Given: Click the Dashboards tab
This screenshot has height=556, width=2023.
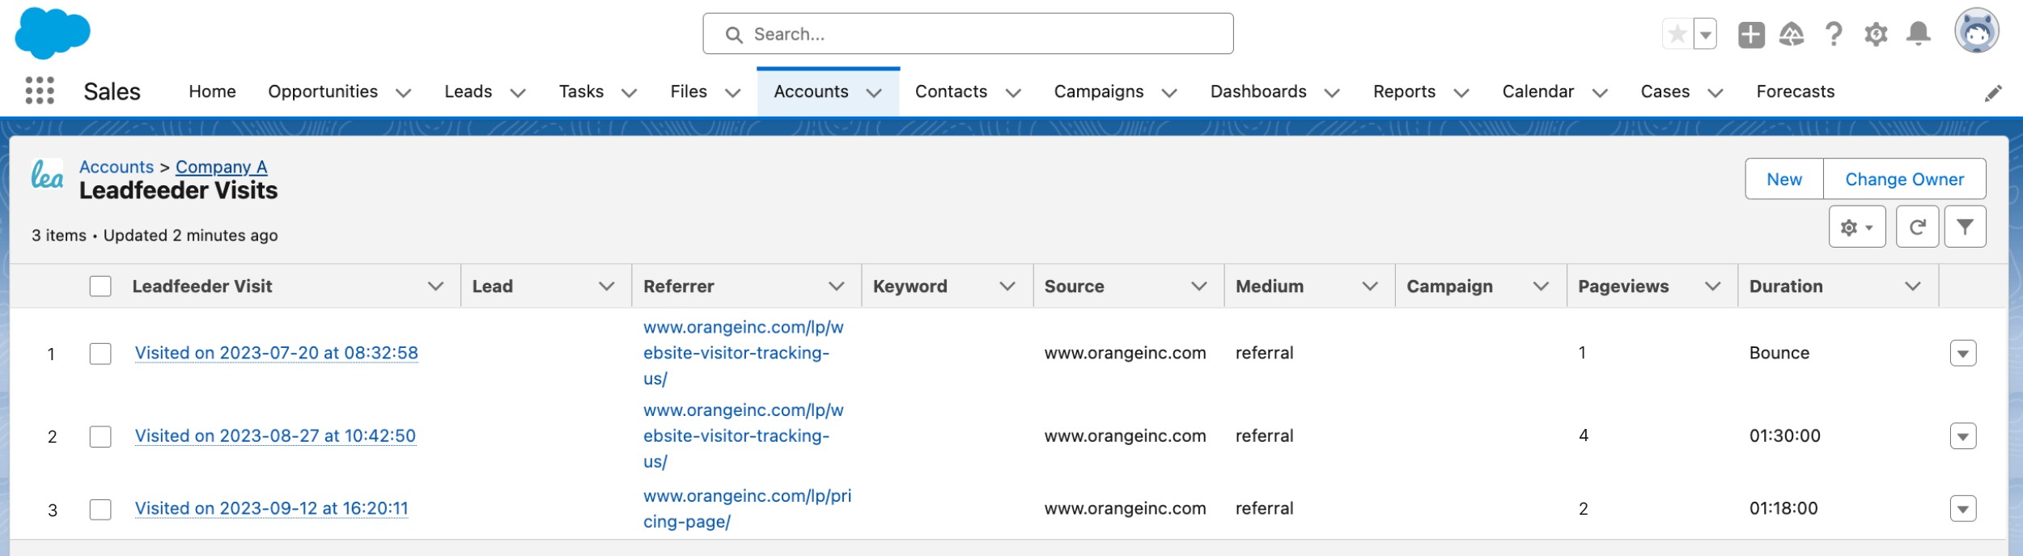Looking at the screenshot, I should [x=1258, y=91].
